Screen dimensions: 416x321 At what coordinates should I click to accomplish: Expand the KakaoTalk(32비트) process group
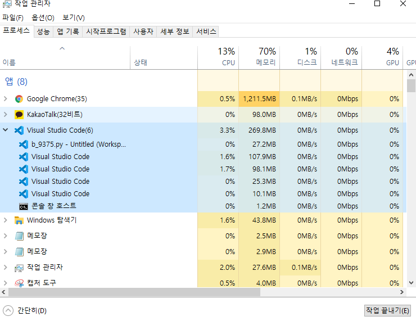(5, 115)
